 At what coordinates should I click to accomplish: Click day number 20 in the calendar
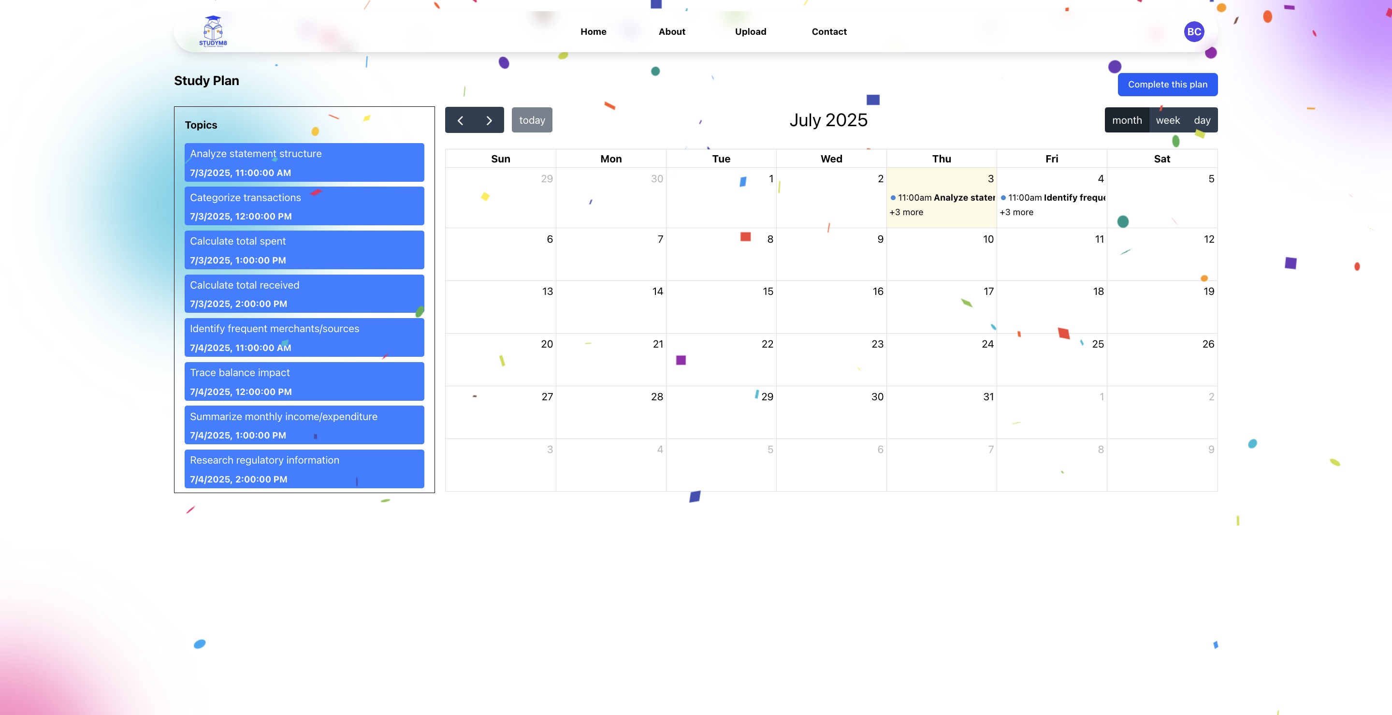[547, 344]
